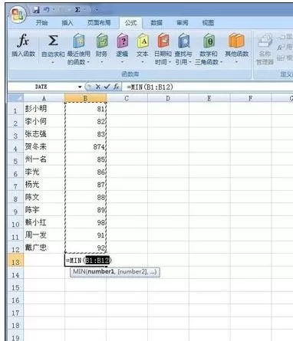This screenshot has height=341, width=293.
Task: Select column F header
Action: (251, 98)
